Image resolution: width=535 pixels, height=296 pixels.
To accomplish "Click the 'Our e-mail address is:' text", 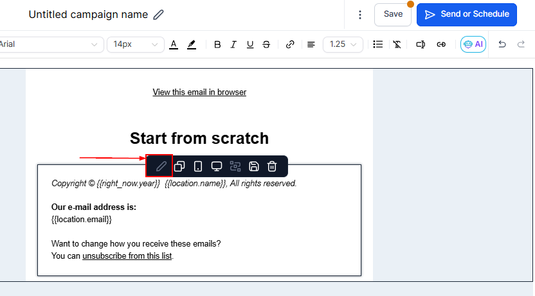I will pos(93,207).
